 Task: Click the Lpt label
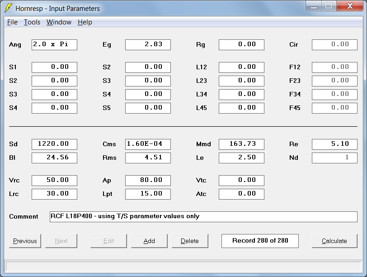pos(108,194)
